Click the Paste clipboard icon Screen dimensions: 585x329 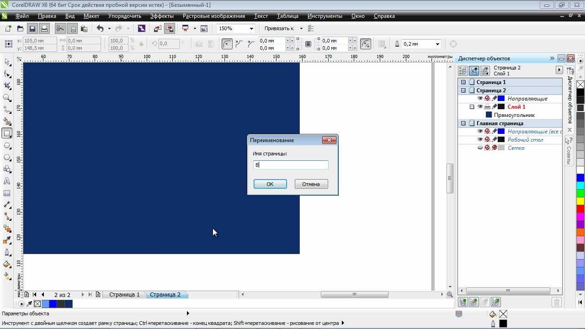[x=84, y=28]
